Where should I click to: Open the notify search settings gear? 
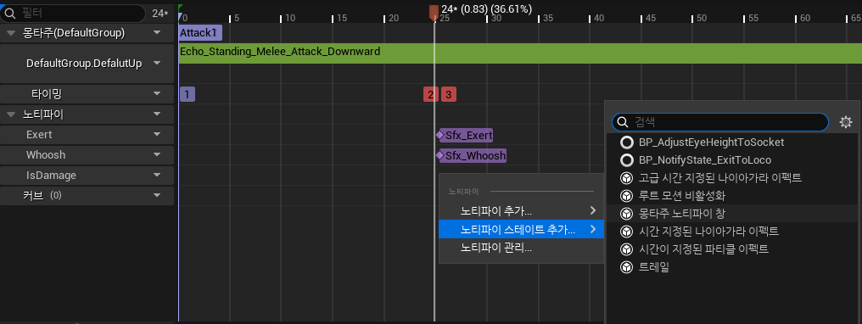(x=846, y=122)
